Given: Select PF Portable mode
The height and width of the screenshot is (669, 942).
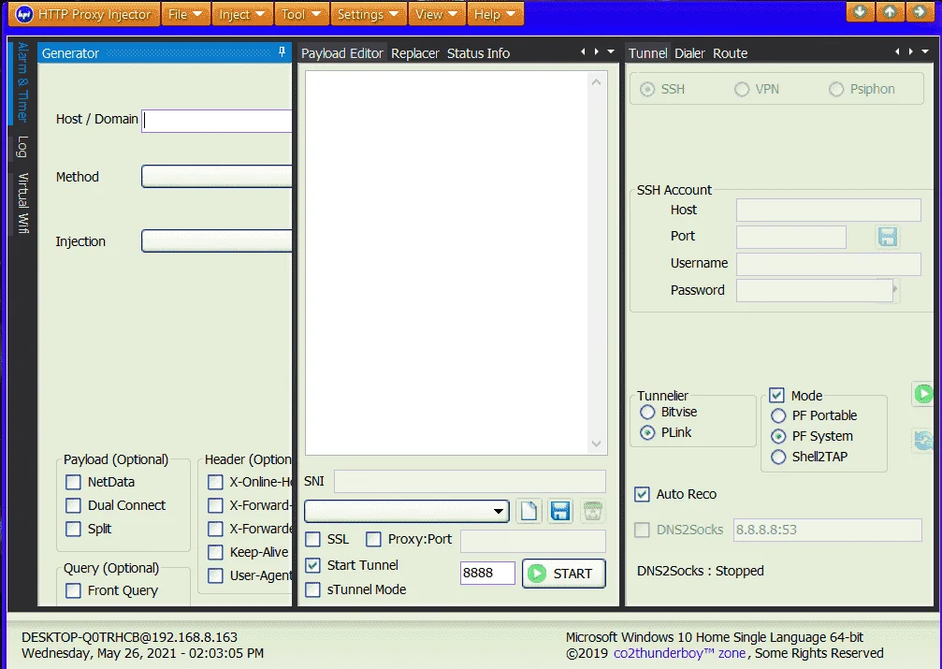Looking at the screenshot, I should click(x=778, y=416).
